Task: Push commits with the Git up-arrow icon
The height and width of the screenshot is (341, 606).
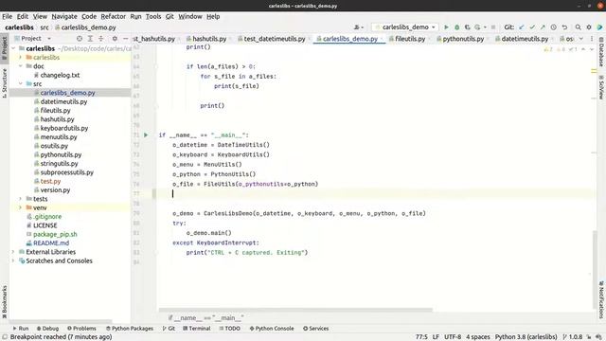Action: coord(543,27)
